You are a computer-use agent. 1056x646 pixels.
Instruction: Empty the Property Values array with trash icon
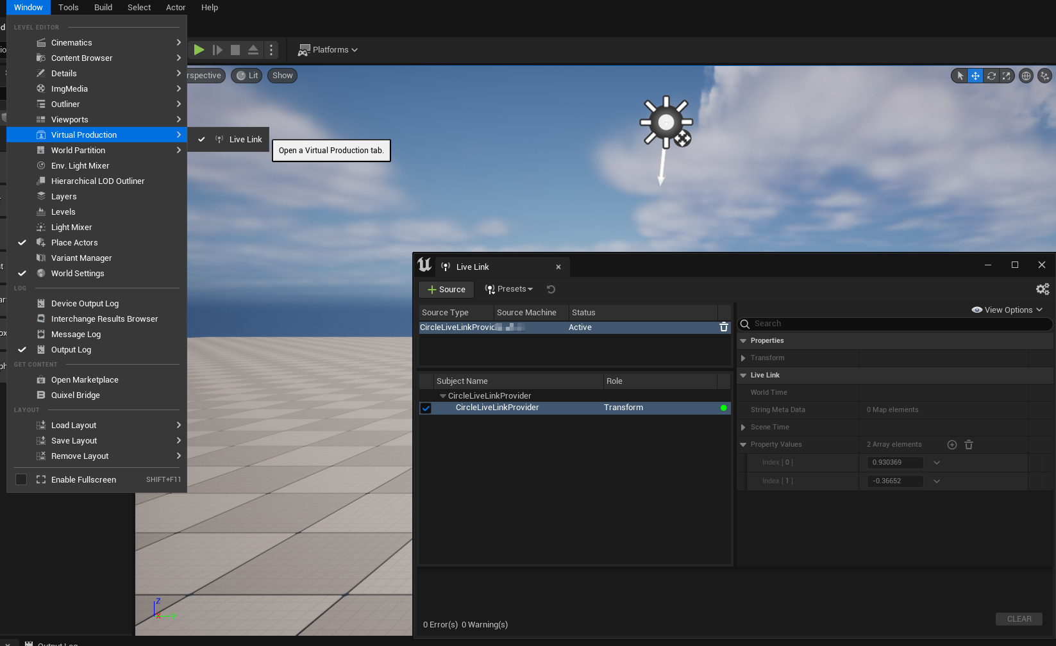click(x=969, y=445)
